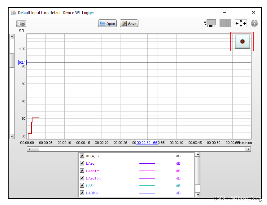Uncheck the LAeq10m trace checkbox
267x205 pixels.
point(82,178)
